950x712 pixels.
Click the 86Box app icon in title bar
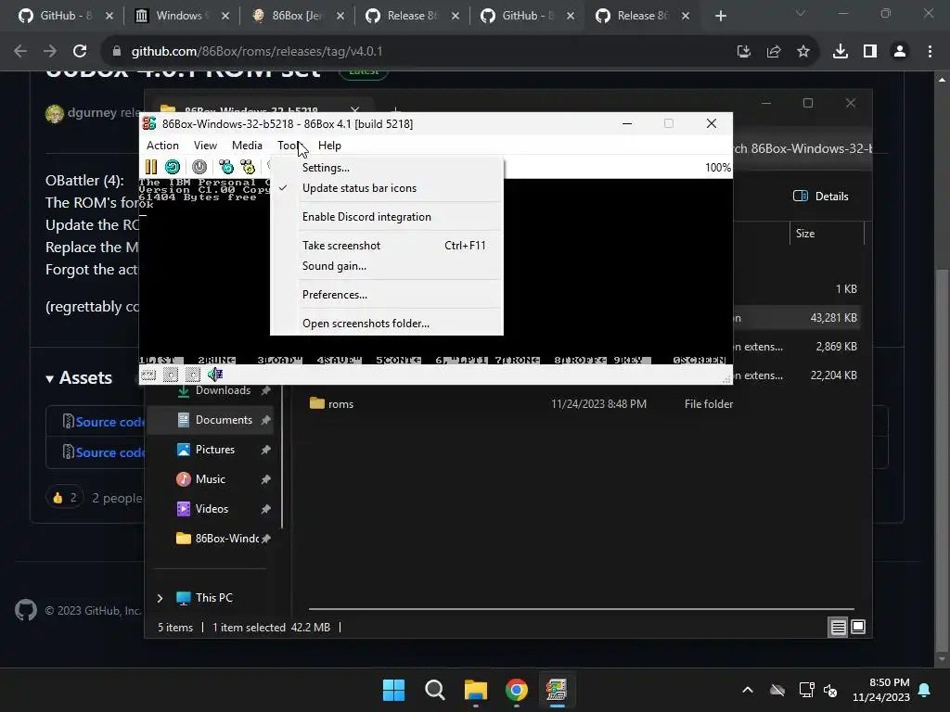coord(149,123)
